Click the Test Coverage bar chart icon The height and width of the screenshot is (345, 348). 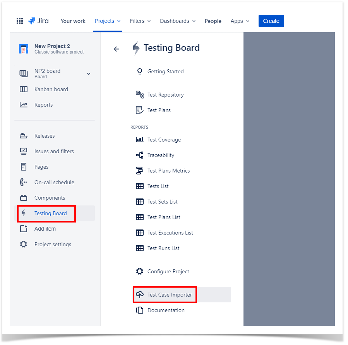point(140,140)
